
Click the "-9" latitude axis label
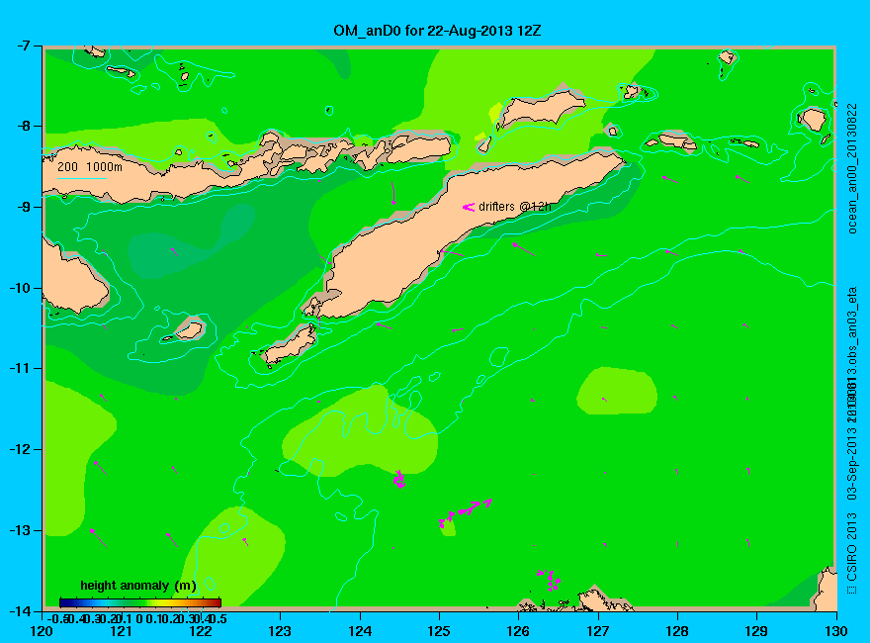24,207
